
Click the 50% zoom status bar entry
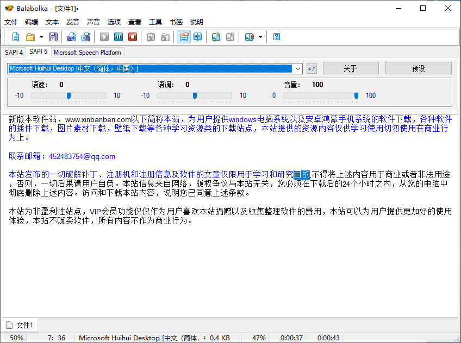(16, 338)
